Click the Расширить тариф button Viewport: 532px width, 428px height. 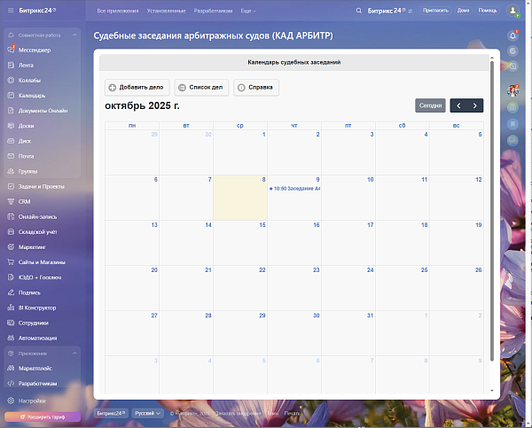[43, 416]
